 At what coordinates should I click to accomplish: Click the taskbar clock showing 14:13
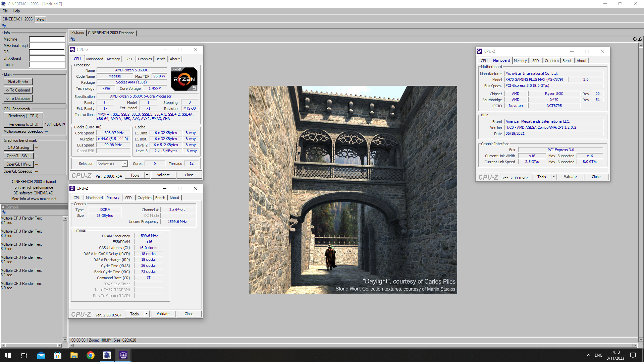[615, 352]
